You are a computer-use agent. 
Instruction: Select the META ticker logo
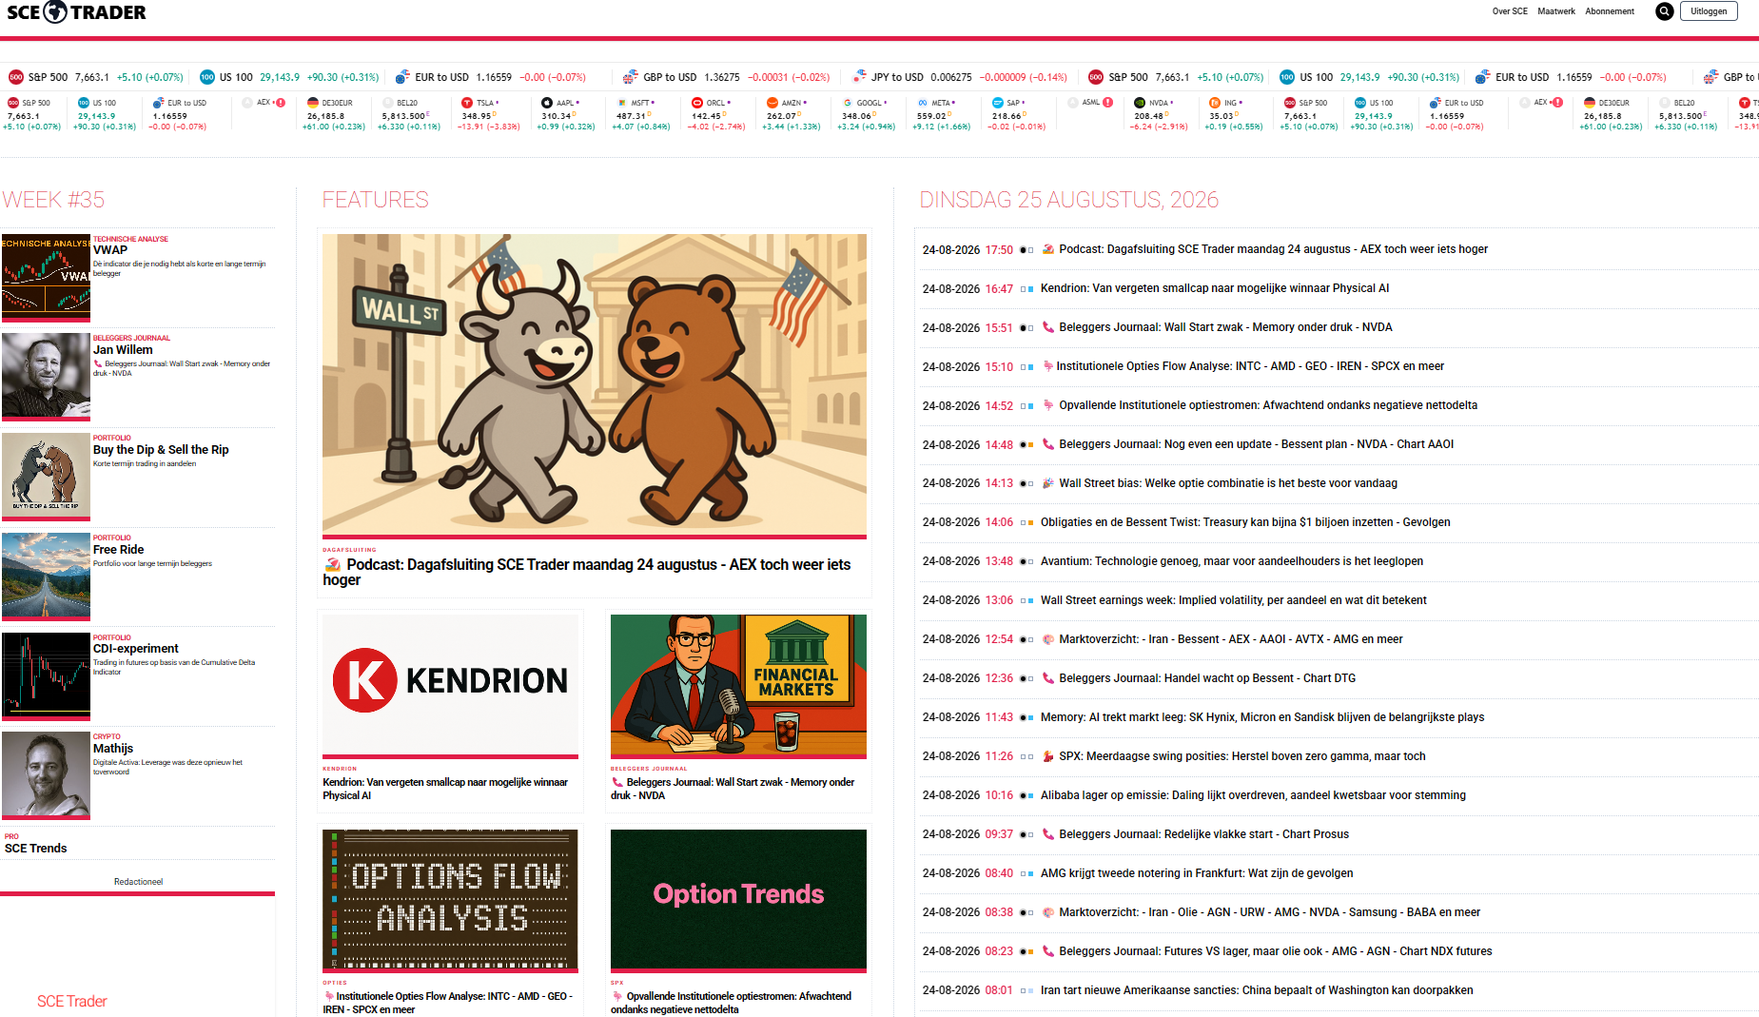pyautogui.click(x=922, y=103)
